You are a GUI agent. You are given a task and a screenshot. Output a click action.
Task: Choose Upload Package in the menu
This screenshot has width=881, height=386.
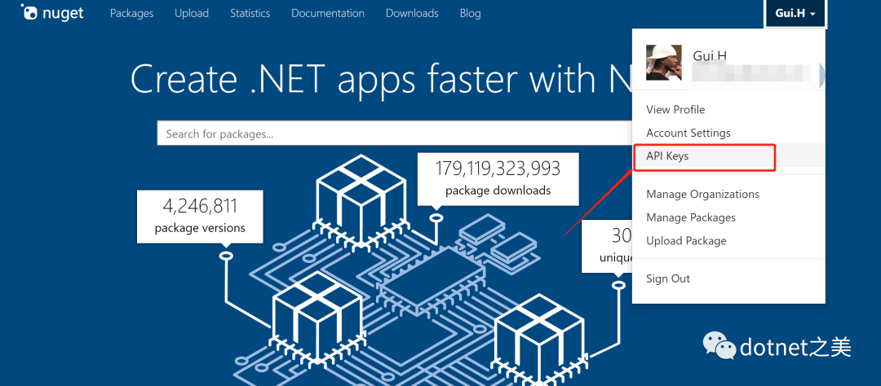coord(686,241)
